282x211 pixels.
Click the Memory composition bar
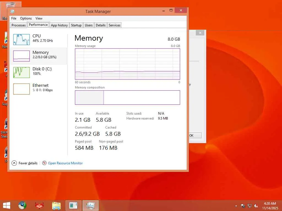(x=127, y=98)
